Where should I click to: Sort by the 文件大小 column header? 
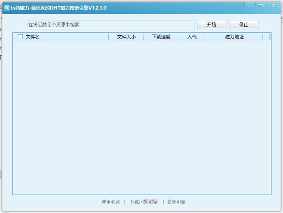[126, 37]
